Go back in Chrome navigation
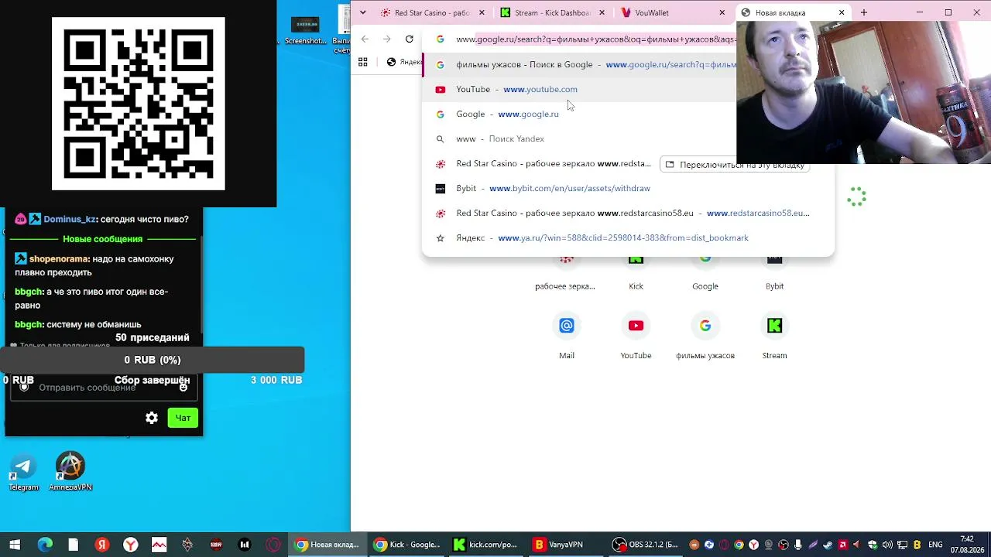 365,39
